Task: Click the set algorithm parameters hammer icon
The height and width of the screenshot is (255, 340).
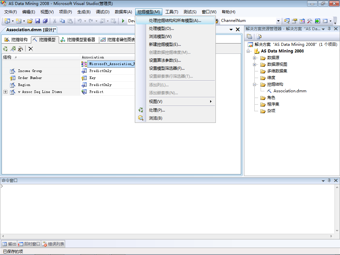Action: (x=20, y=49)
